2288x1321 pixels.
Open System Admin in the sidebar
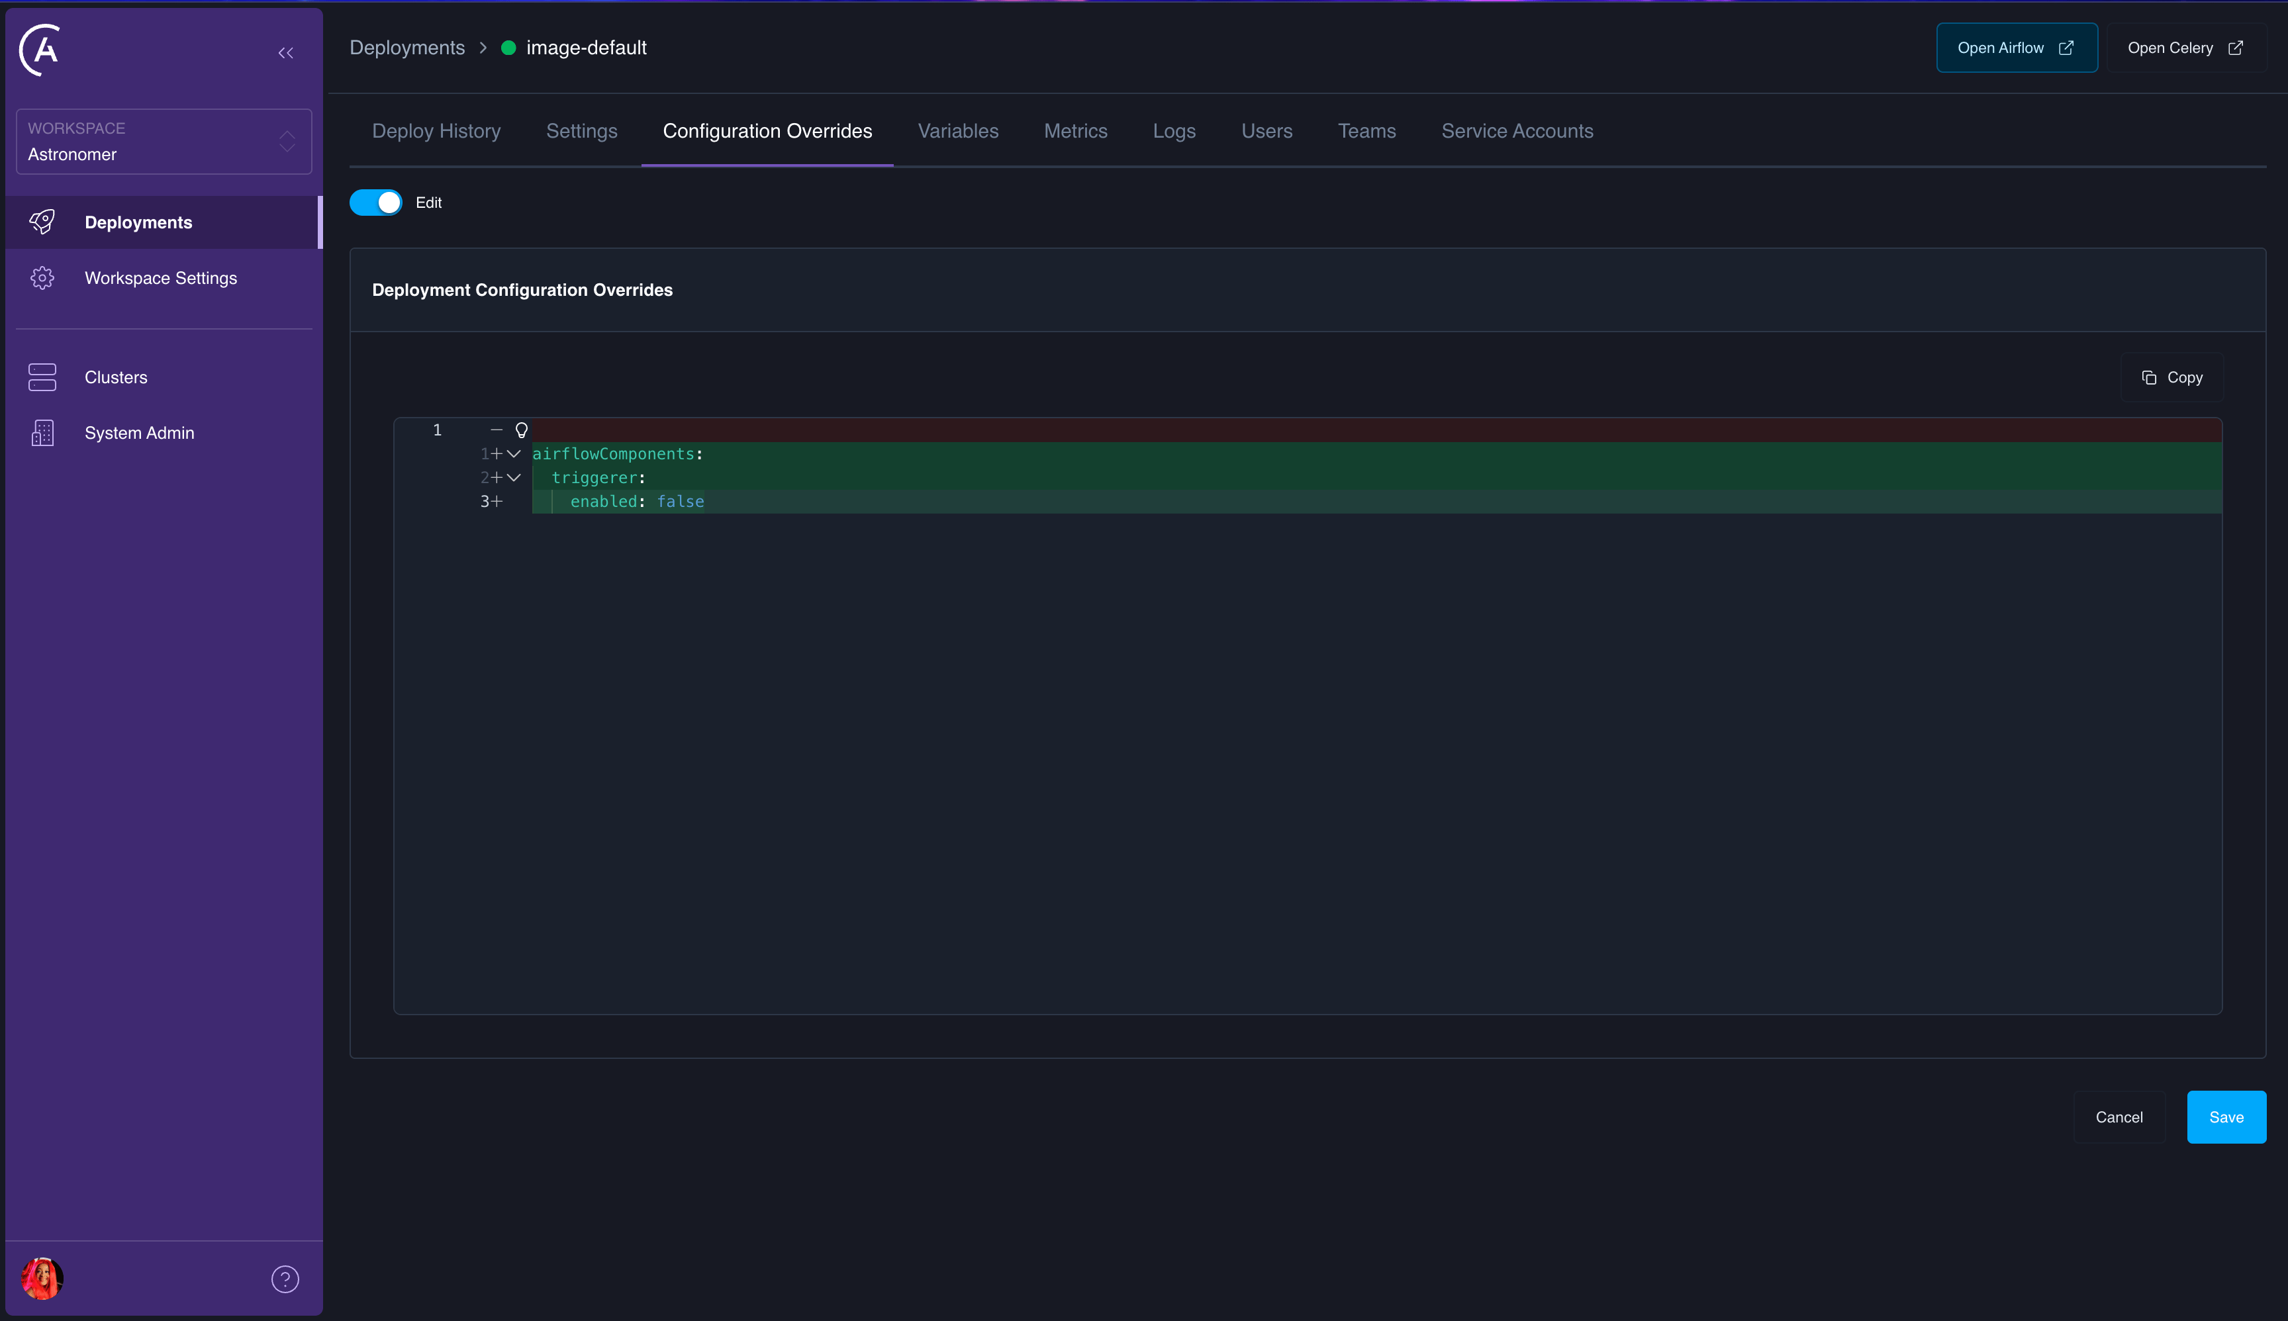click(x=164, y=433)
